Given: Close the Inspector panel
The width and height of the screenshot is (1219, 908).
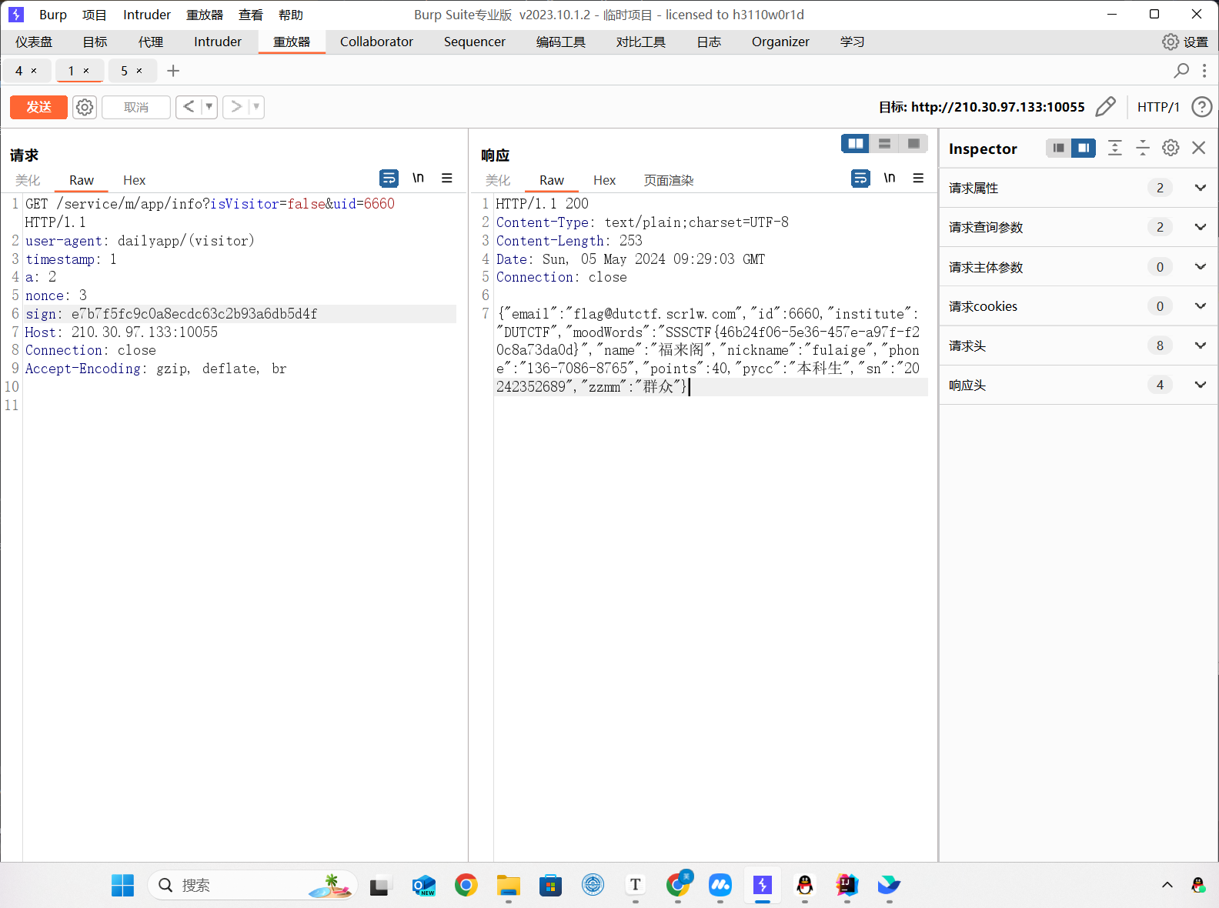Looking at the screenshot, I should coord(1198,149).
